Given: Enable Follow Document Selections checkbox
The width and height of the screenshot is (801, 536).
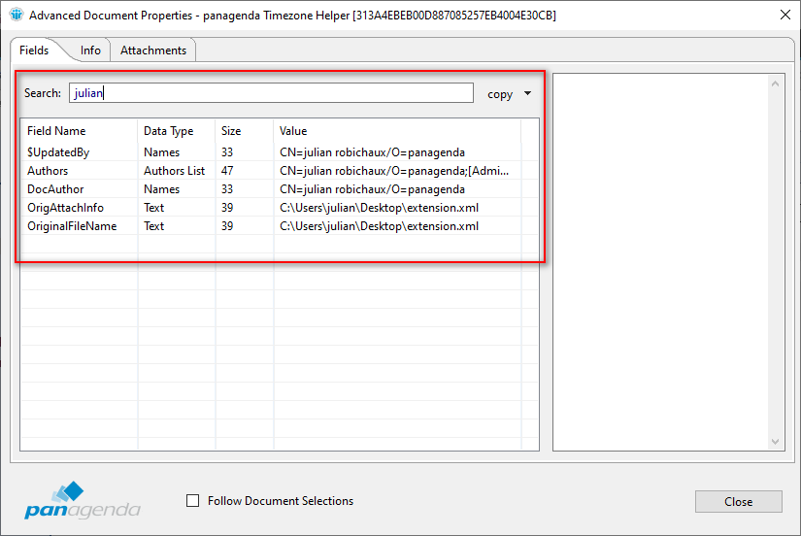Looking at the screenshot, I should pyautogui.click(x=192, y=501).
